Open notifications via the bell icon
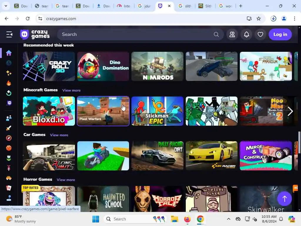Viewport: 301px width, 226px height. pos(247,34)
